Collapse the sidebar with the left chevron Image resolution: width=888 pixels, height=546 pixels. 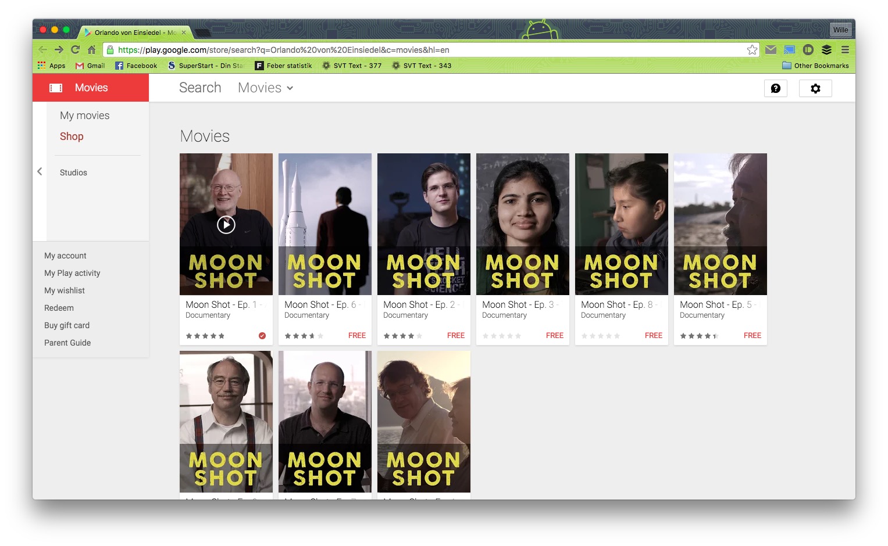point(40,171)
